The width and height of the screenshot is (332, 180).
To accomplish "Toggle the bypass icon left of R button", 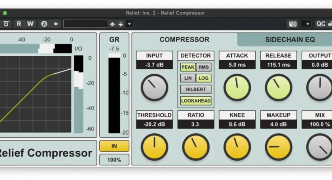I will 6,24.
